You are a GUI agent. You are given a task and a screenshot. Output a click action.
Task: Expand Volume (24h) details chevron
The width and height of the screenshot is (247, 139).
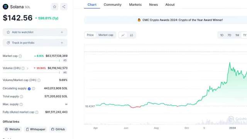click(27, 68)
